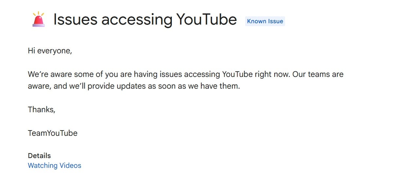The image size is (396, 177).
Task: Click the word "Issues" in the heading
Action: 75,20
